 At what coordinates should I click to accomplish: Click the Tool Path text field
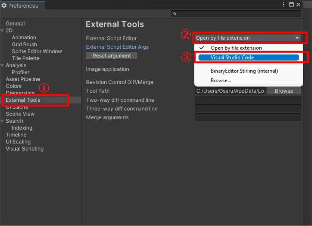click(x=230, y=91)
